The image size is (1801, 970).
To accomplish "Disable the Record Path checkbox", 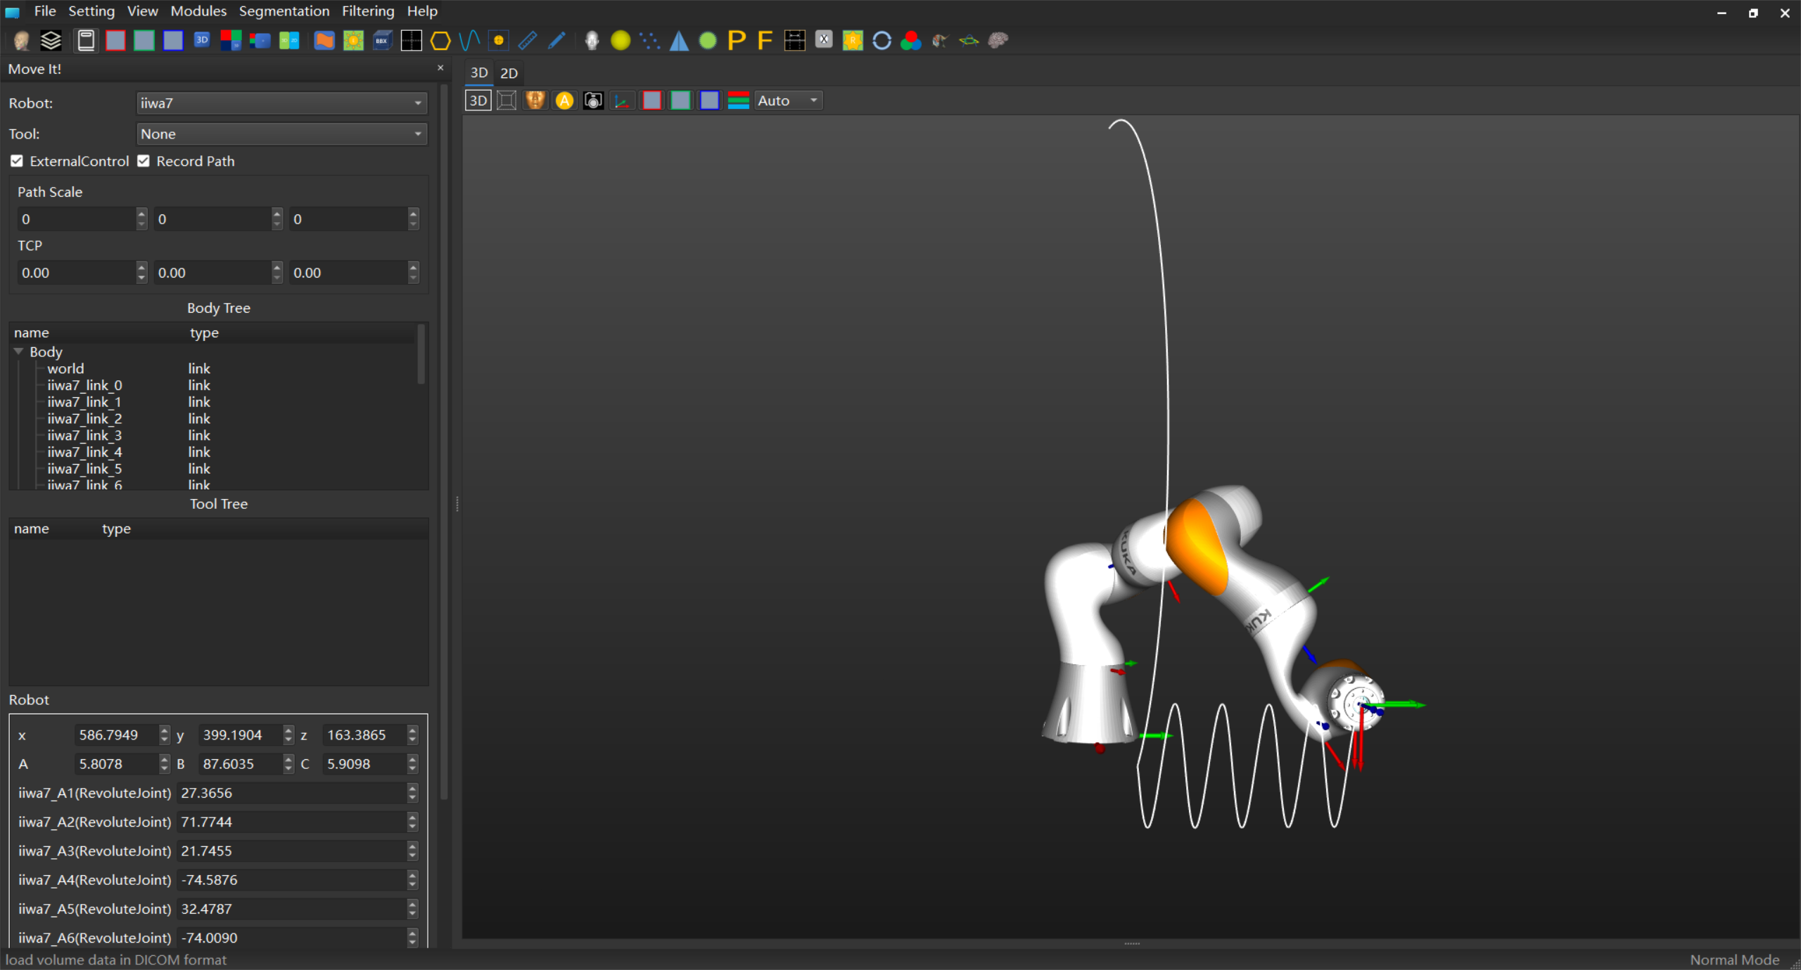I will coord(144,161).
